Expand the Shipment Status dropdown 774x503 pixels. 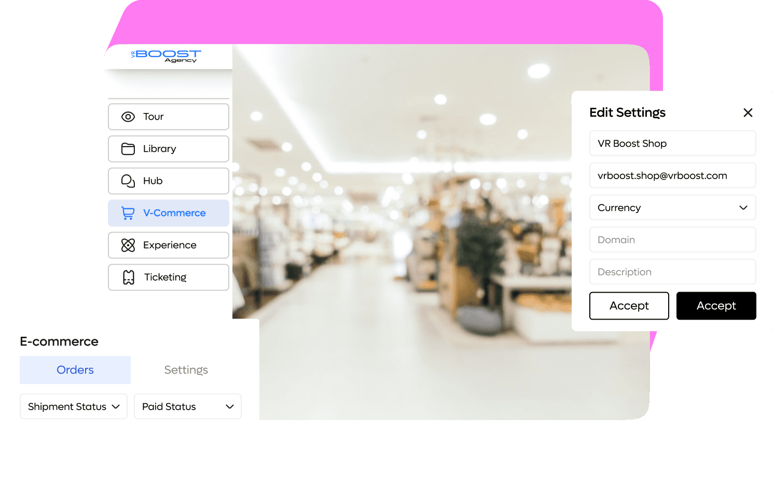[x=74, y=407]
